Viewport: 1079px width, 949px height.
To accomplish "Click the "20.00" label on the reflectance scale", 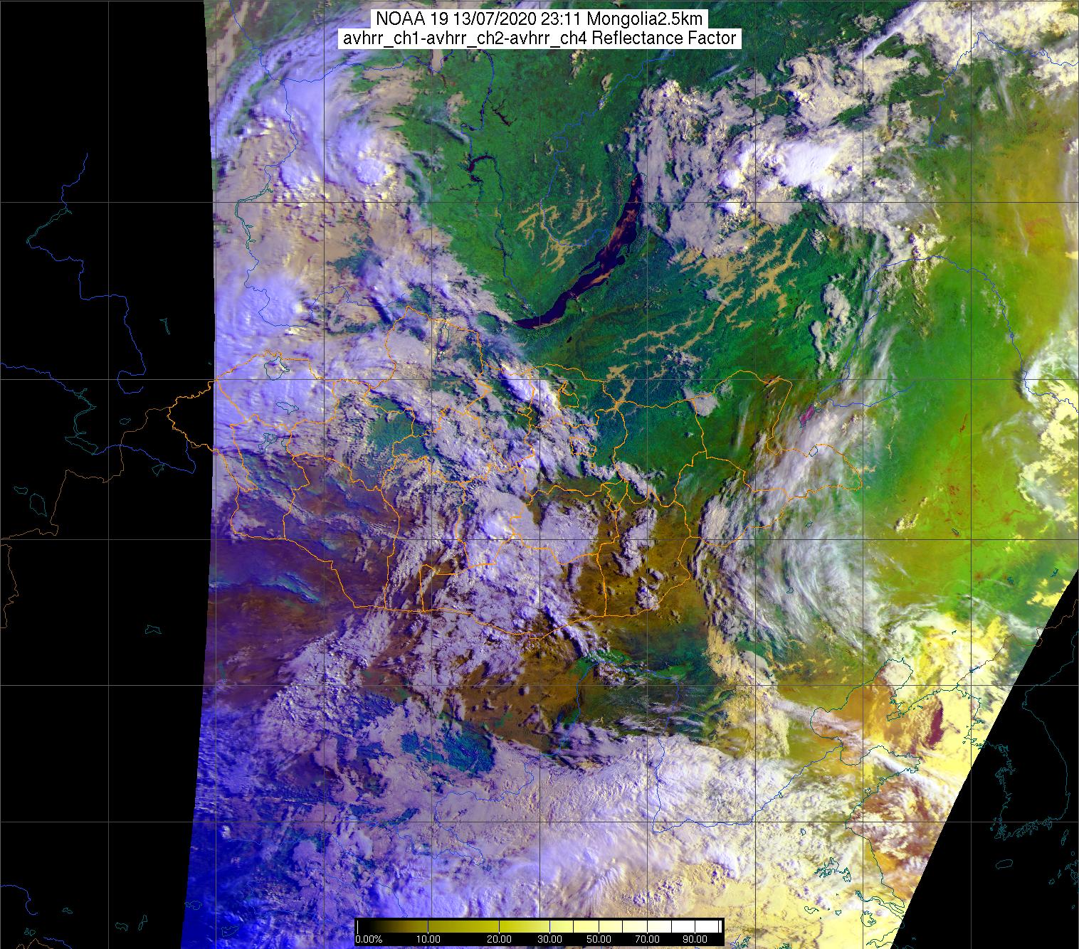I will [500, 939].
